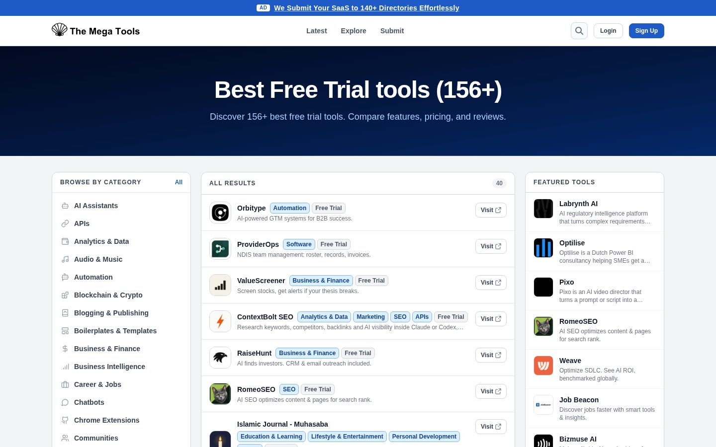
Task: Open the Islamic Journal - Muhasaba title
Action: tap(282, 424)
